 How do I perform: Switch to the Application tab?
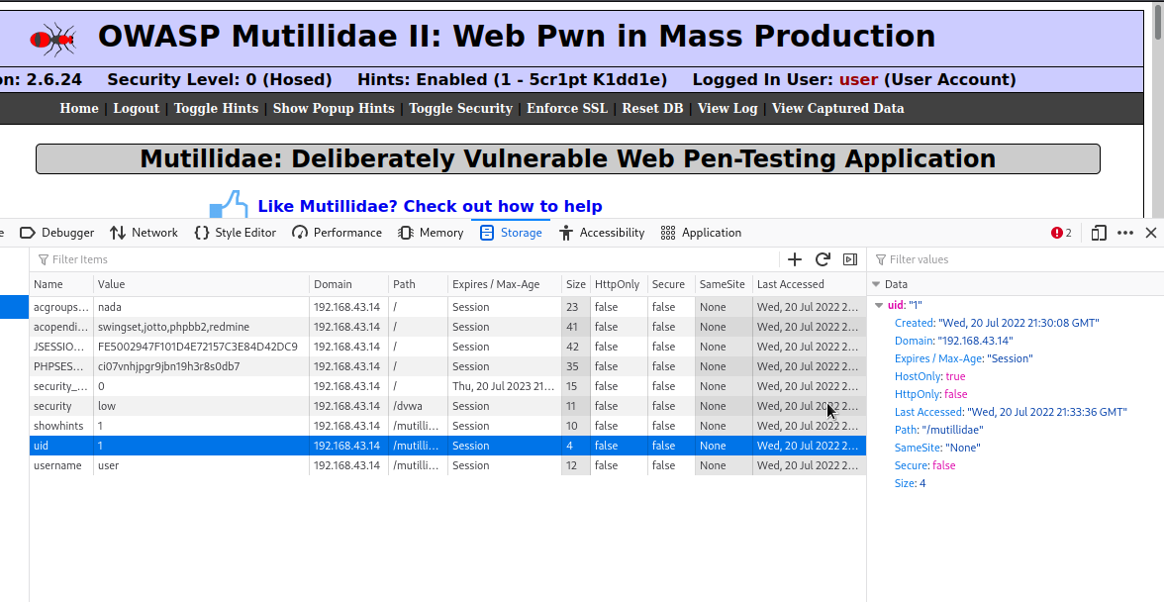click(x=701, y=233)
